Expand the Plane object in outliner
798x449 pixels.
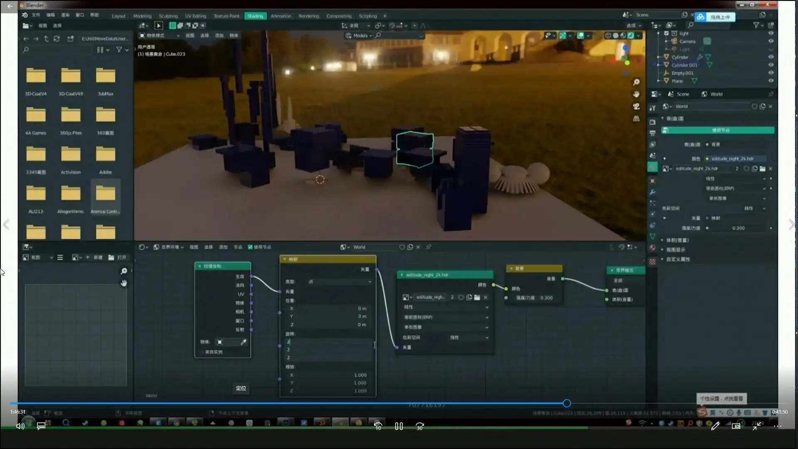658,81
